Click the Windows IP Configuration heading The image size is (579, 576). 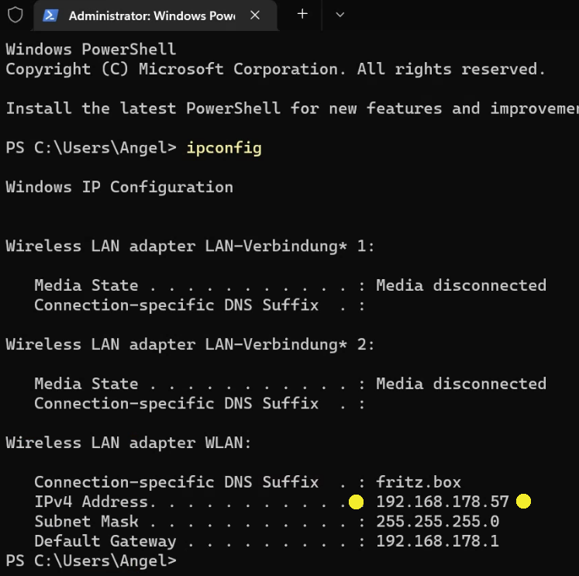pos(119,187)
